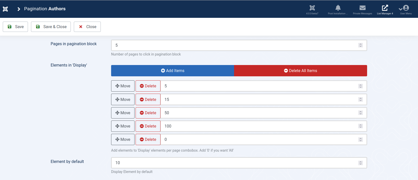Delete the display element with value 50
418x180 pixels.
(x=148, y=113)
